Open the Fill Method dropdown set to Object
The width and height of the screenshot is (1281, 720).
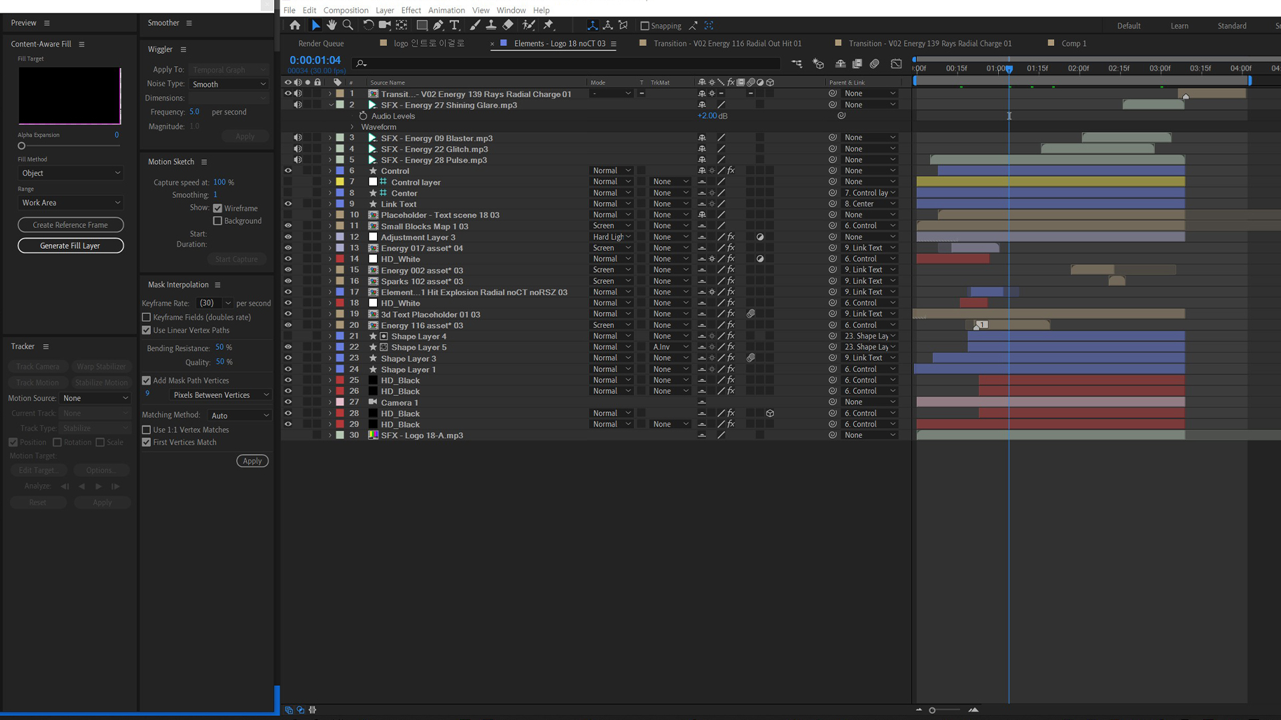coord(71,173)
